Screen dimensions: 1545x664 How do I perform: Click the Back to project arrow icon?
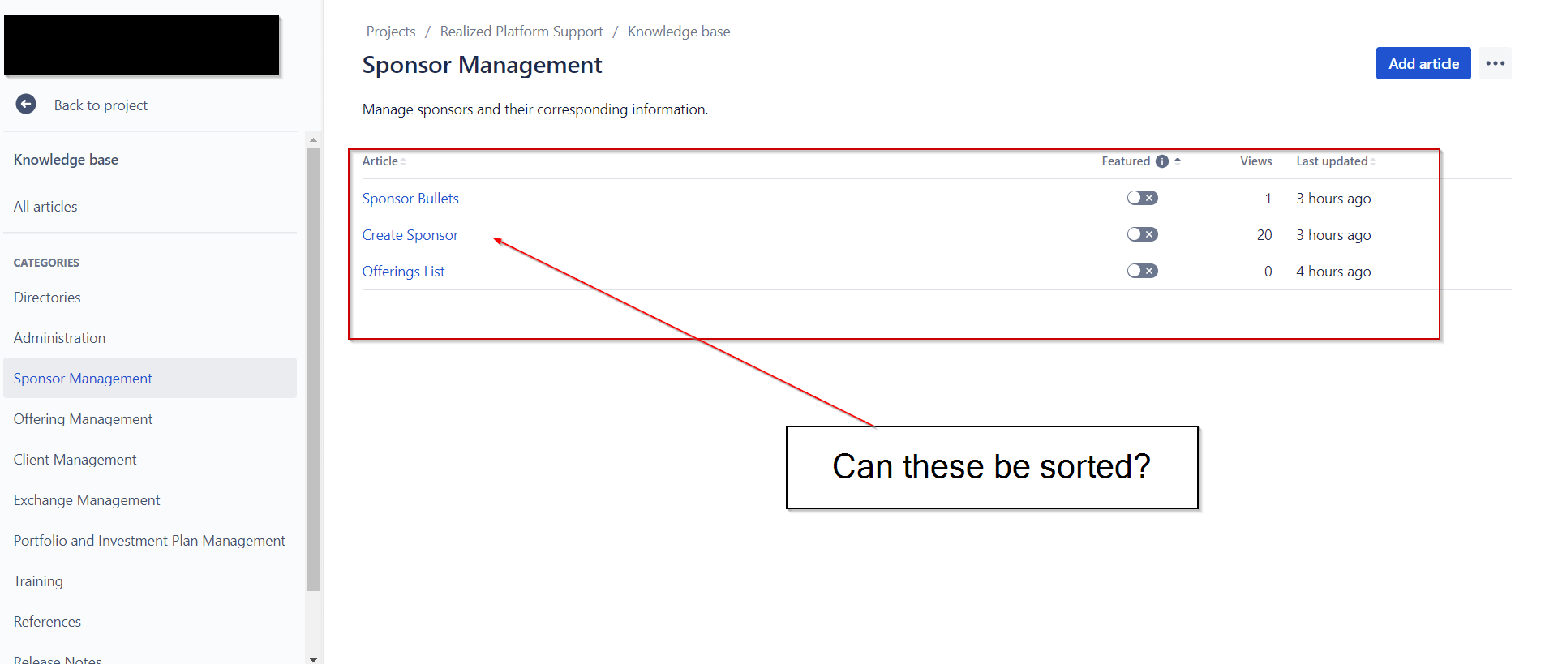[x=26, y=104]
